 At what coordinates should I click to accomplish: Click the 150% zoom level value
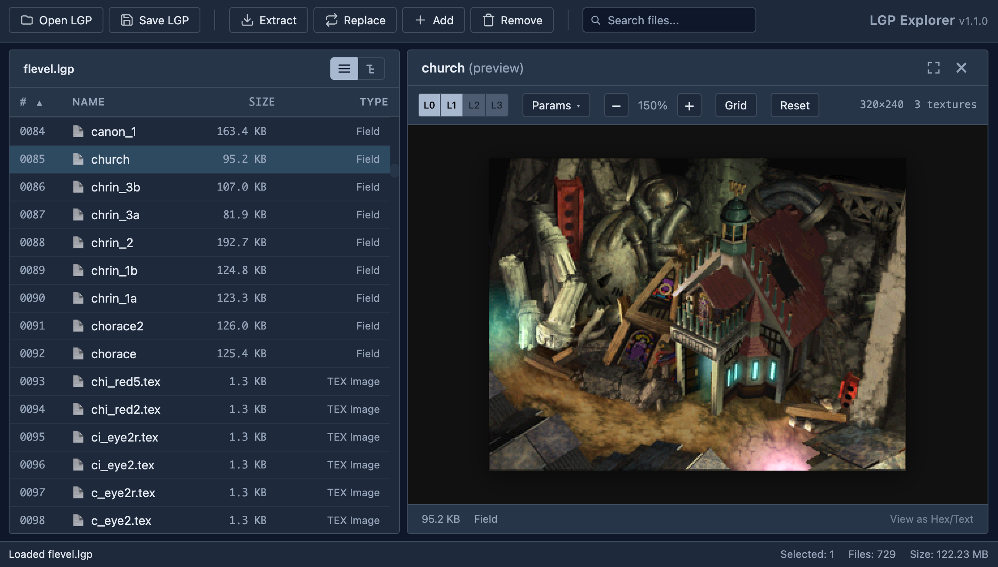(652, 105)
